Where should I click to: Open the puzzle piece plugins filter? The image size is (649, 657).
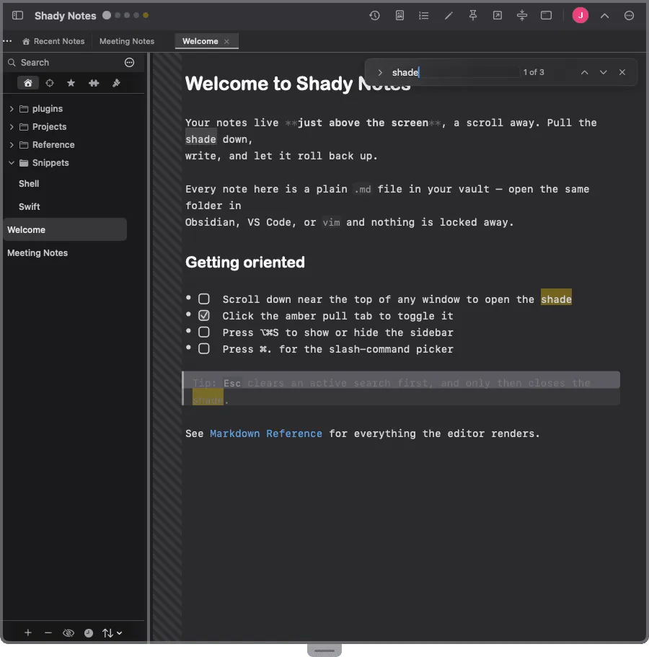pyautogui.click(x=94, y=83)
